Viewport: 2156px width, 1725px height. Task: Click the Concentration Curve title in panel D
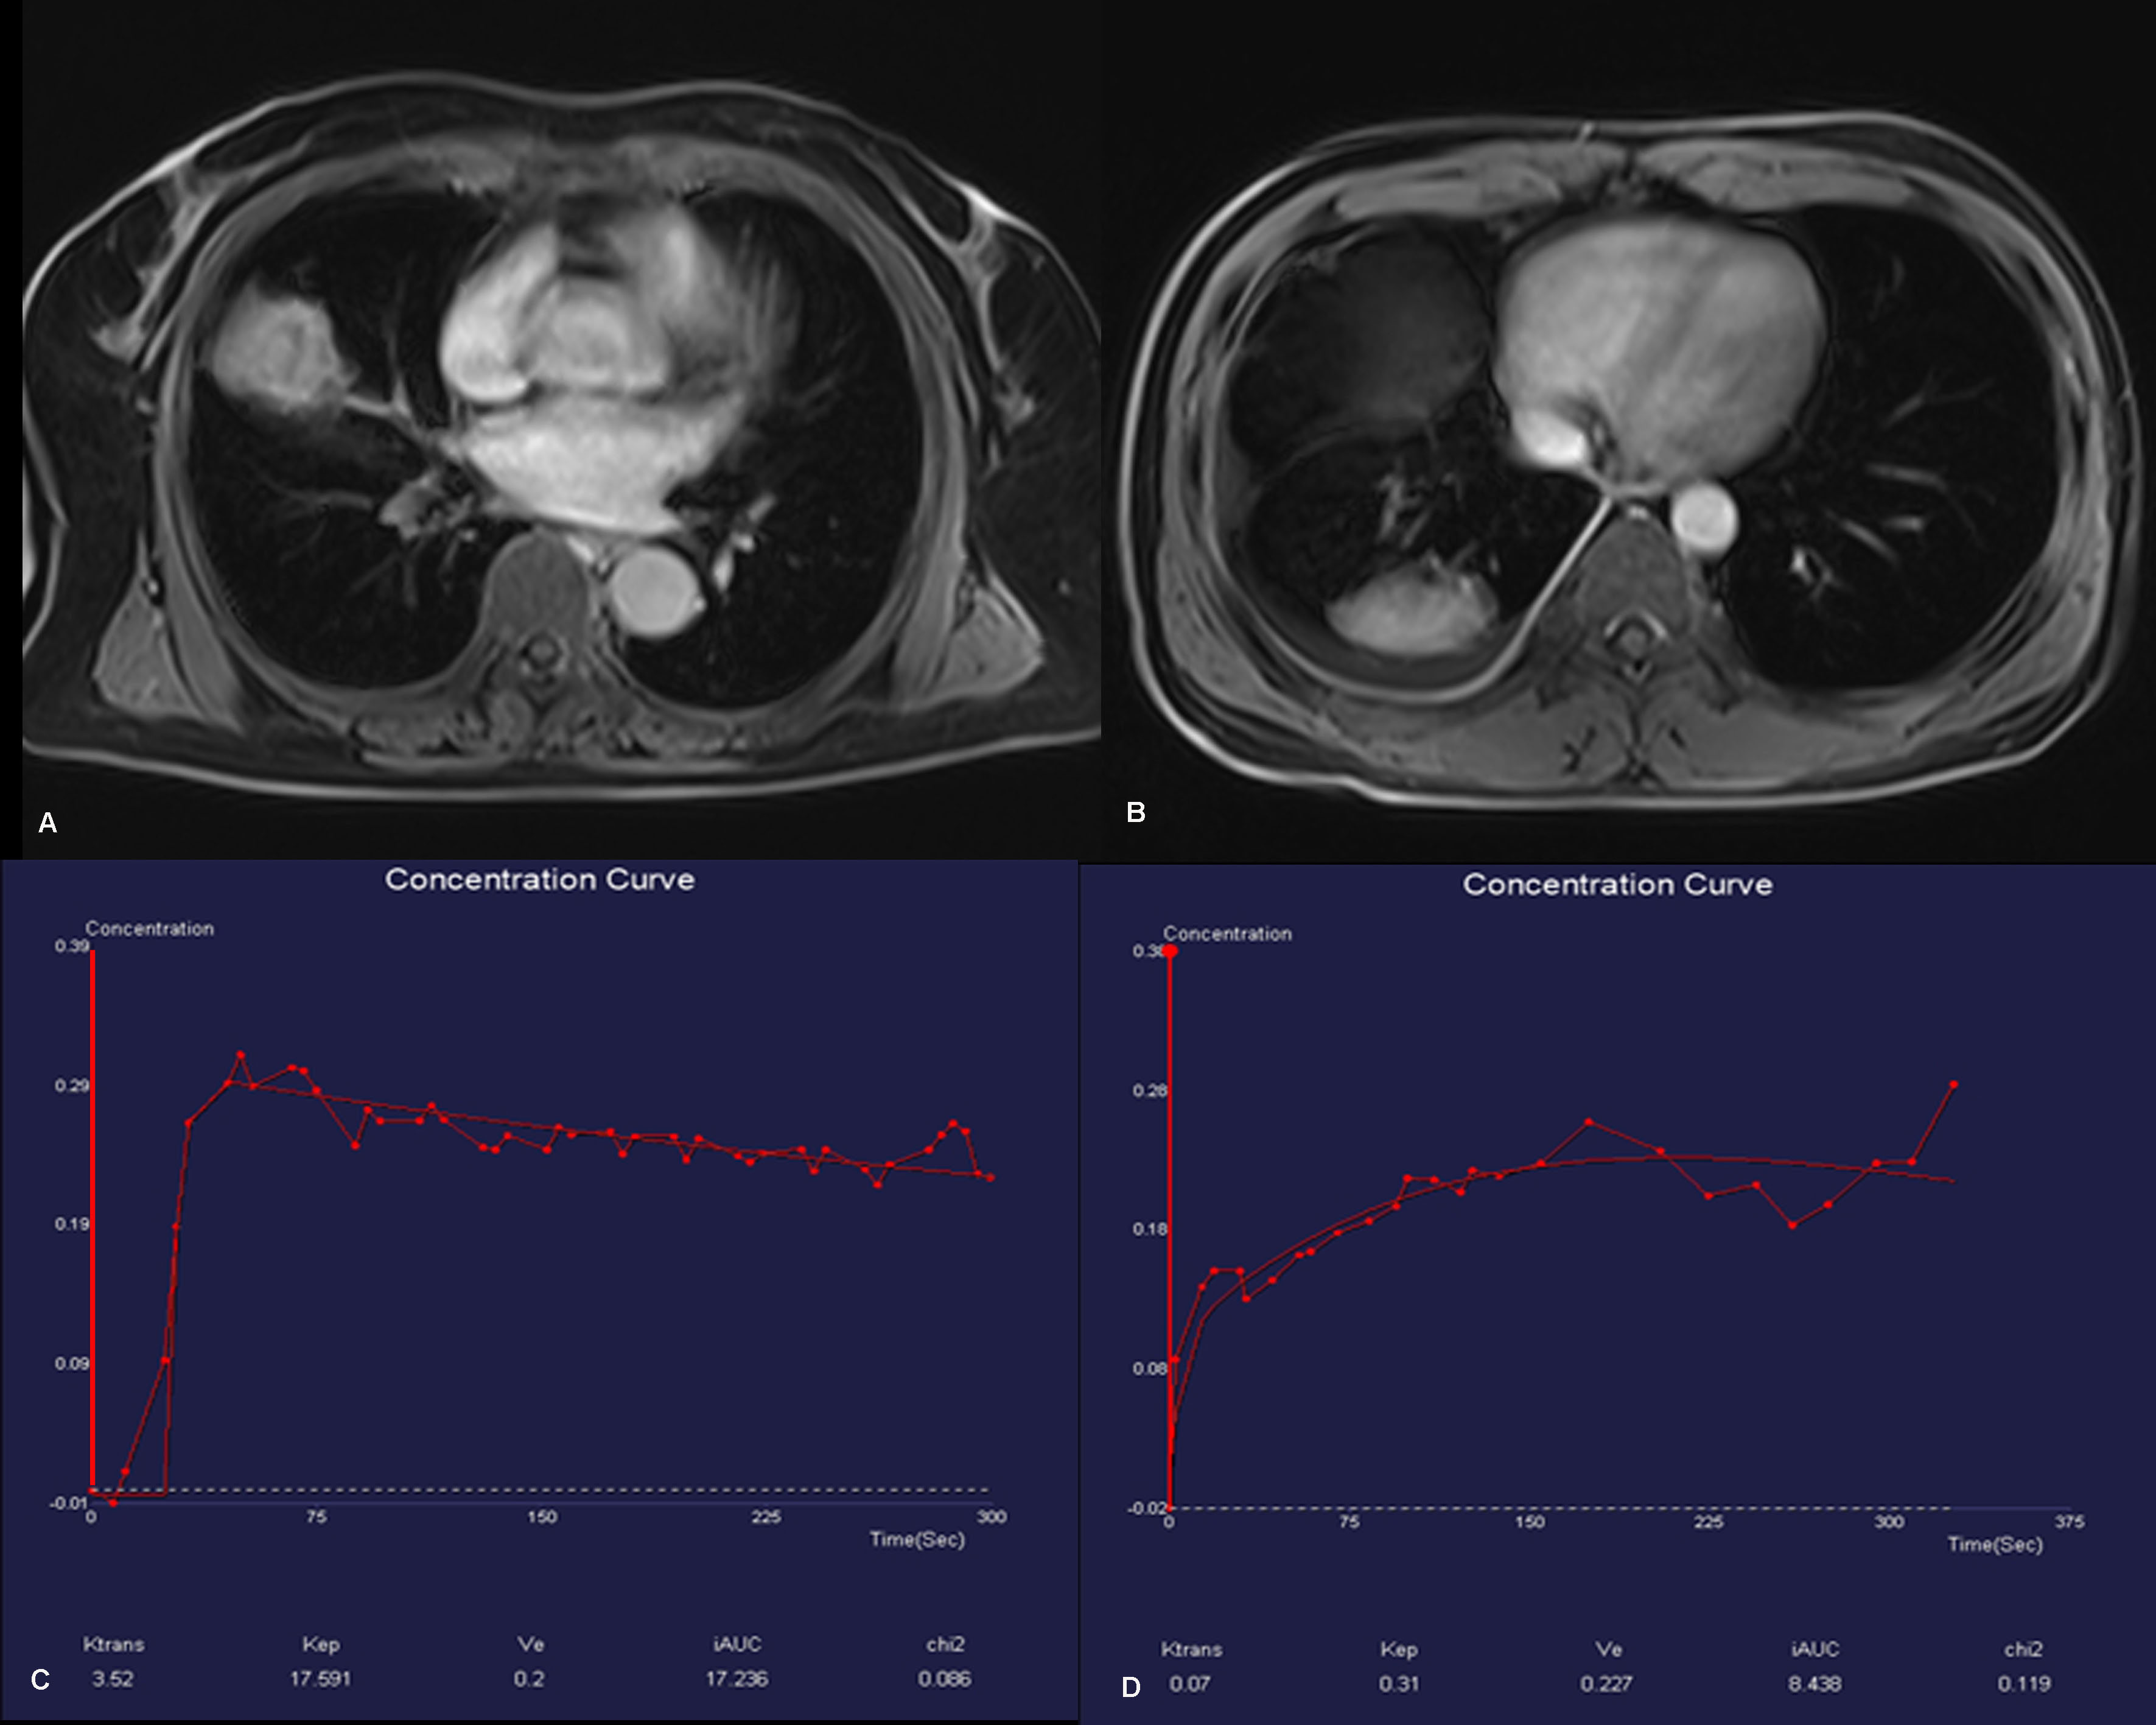click(x=1617, y=885)
